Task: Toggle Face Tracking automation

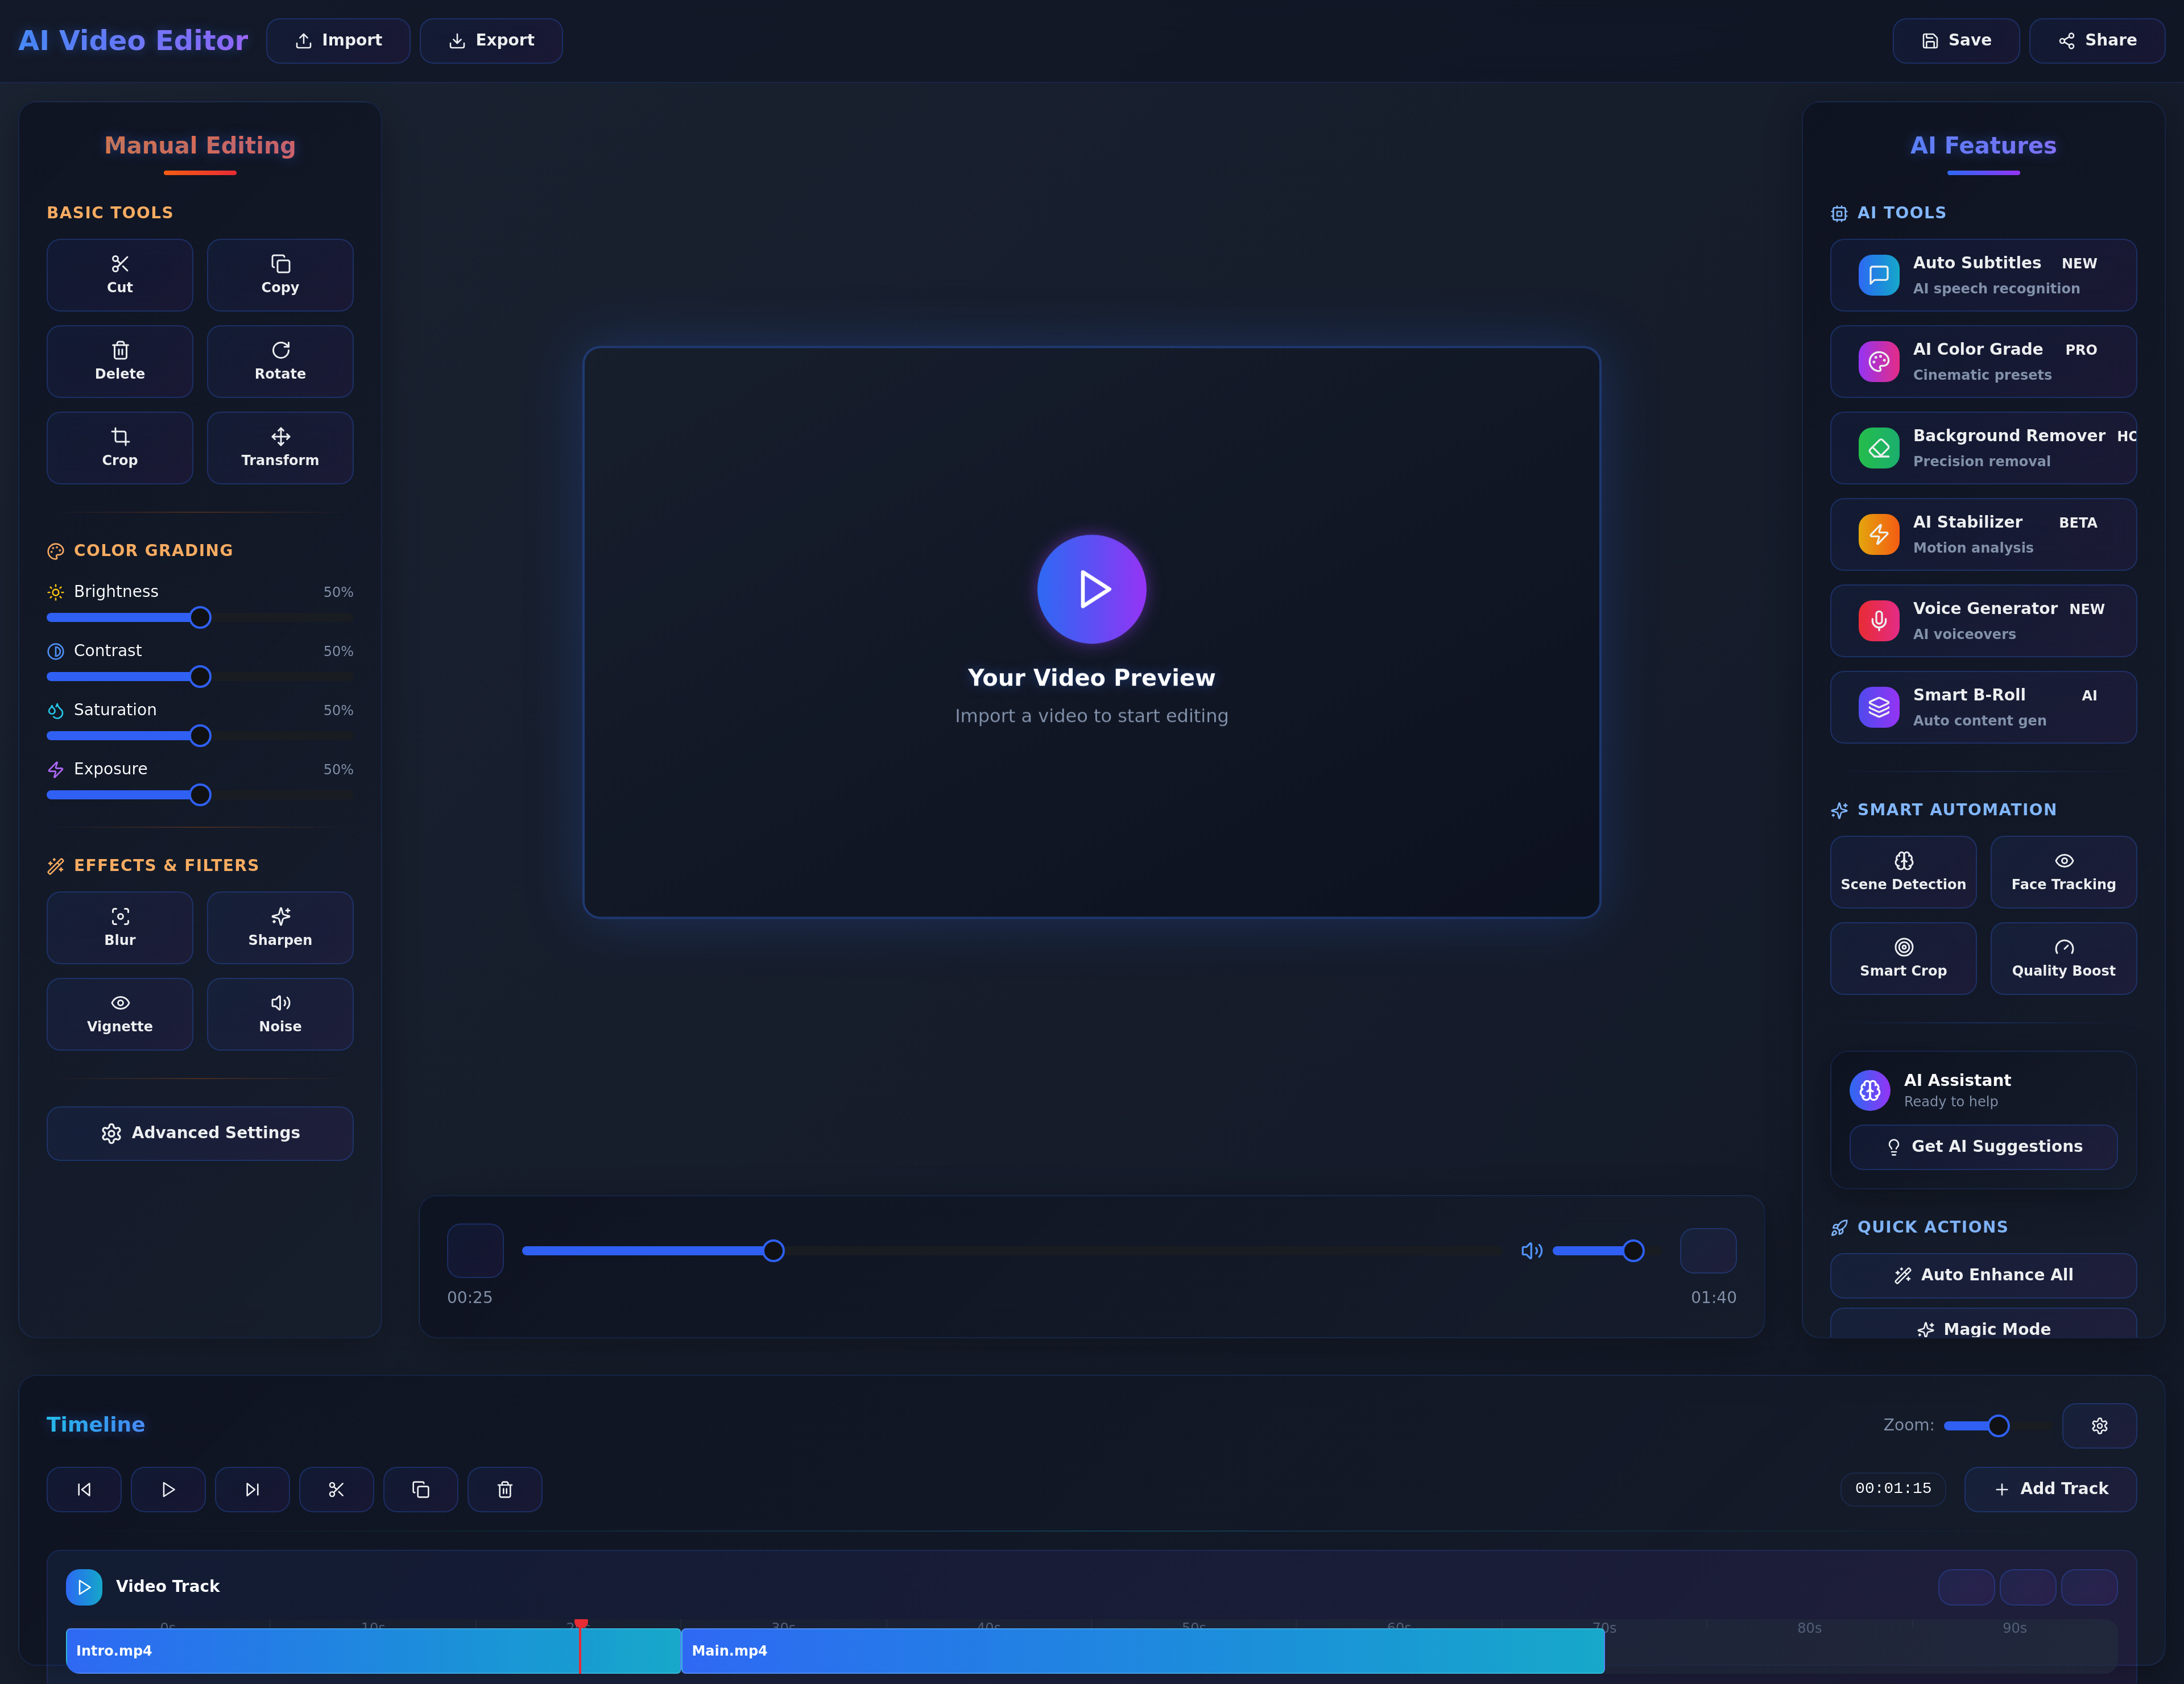Action: click(2063, 872)
